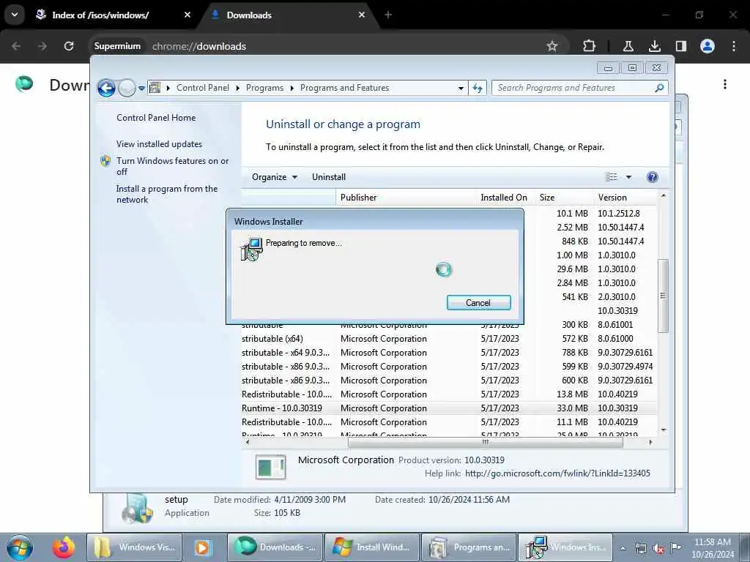Open the Windows Start orb
The image size is (750, 562).
(x=20, y=547)
